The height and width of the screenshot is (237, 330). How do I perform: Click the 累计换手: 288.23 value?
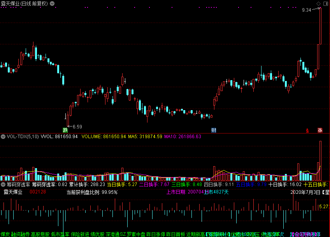(x=87, y=184)
